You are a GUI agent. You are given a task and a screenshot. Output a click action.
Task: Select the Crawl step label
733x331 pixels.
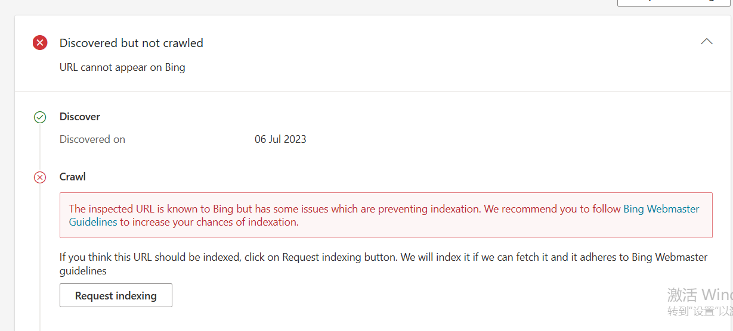73,177
